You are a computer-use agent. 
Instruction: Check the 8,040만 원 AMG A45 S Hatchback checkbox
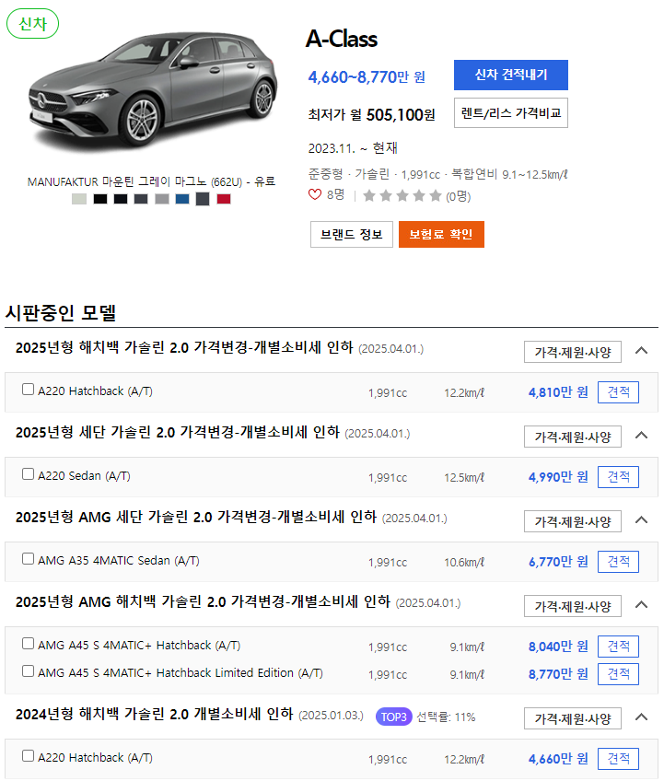click(x=29, y=644)
